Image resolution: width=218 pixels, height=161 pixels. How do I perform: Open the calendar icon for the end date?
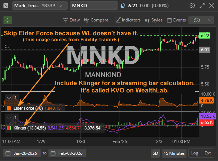(53, 153)
